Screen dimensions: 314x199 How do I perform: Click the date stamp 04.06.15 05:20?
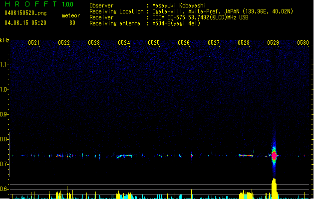click(25, 23)
